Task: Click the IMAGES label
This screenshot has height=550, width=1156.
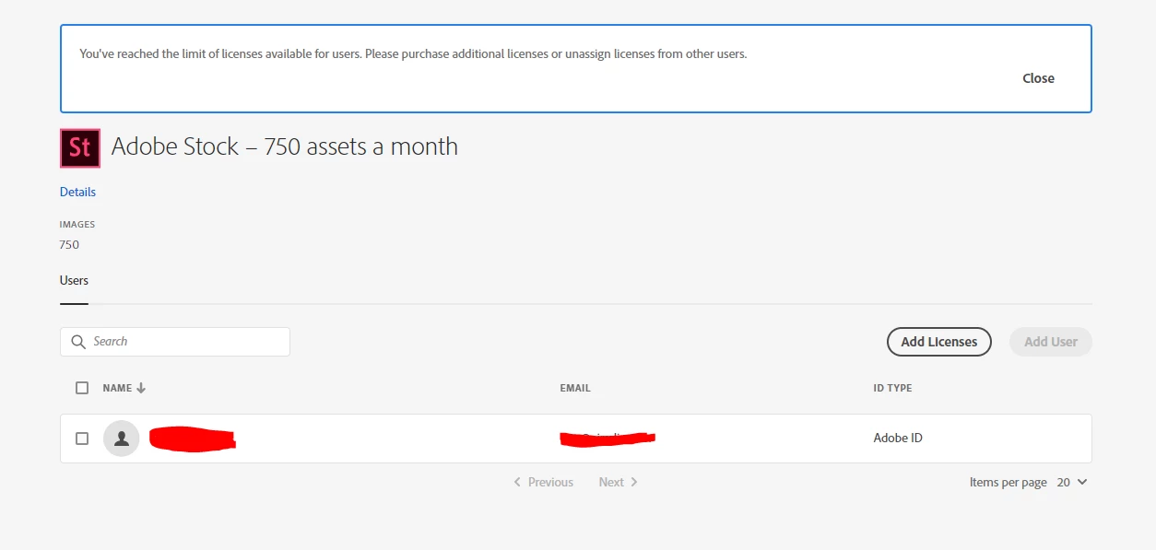Action: click(77, 225)
